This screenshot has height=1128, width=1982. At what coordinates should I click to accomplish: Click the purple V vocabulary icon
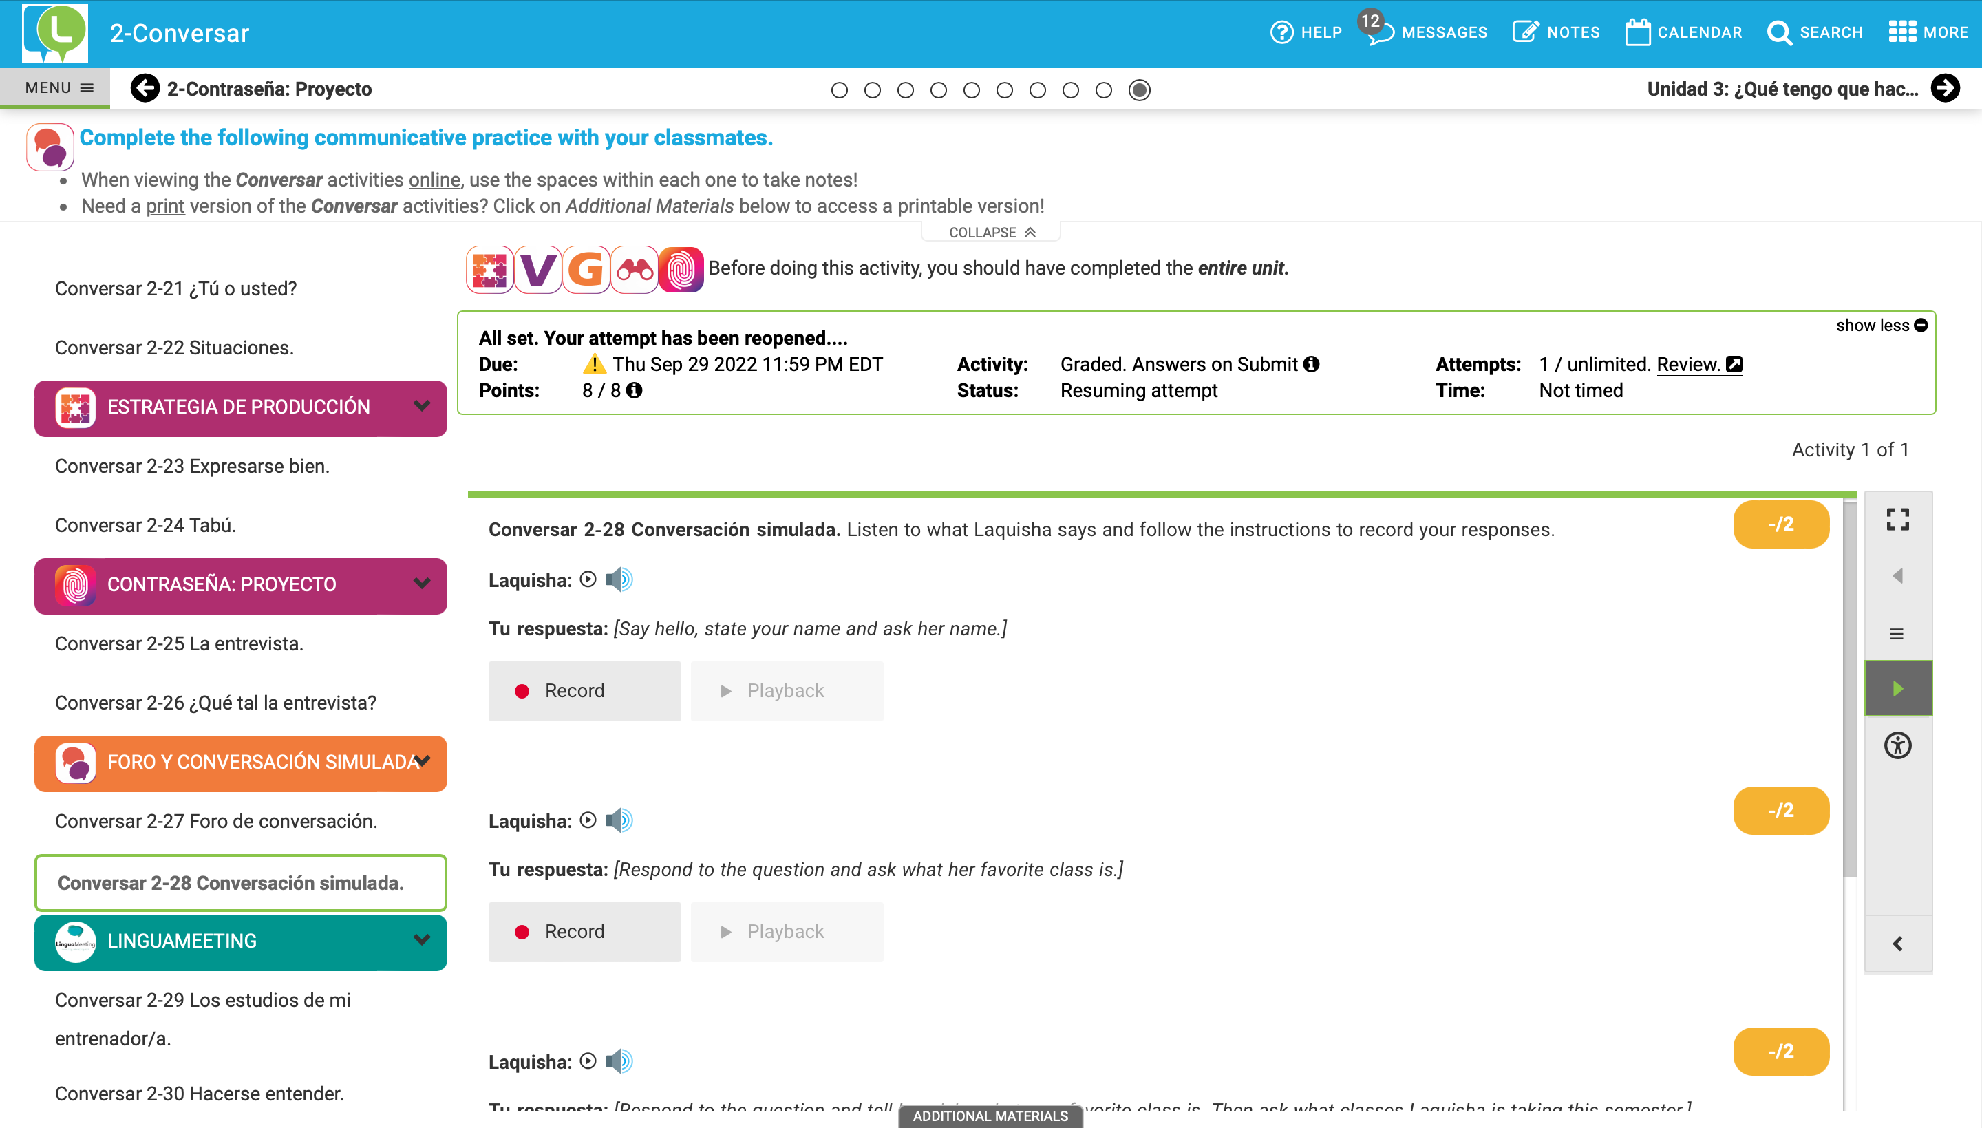pos(537,270)
